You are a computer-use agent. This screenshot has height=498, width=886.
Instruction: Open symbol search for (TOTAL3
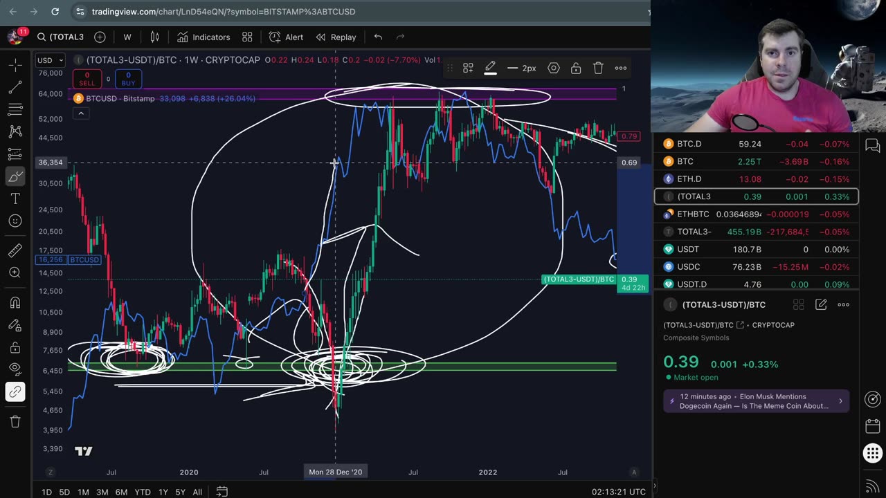click(x=60, y=37)
